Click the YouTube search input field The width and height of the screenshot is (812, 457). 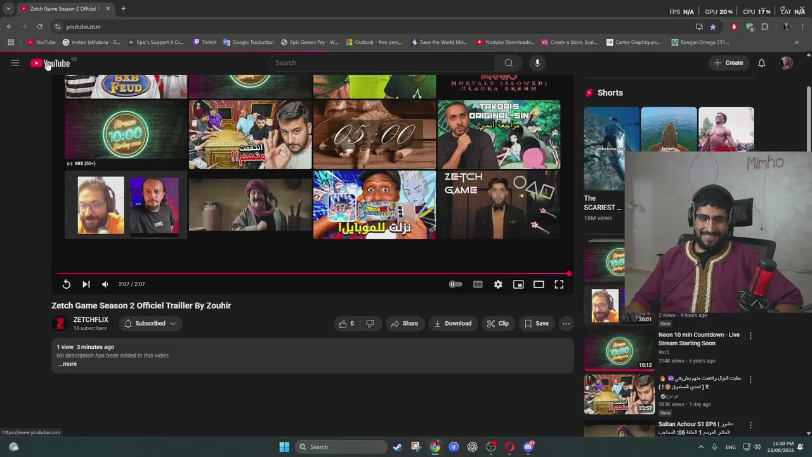click(x=382, y=63)
